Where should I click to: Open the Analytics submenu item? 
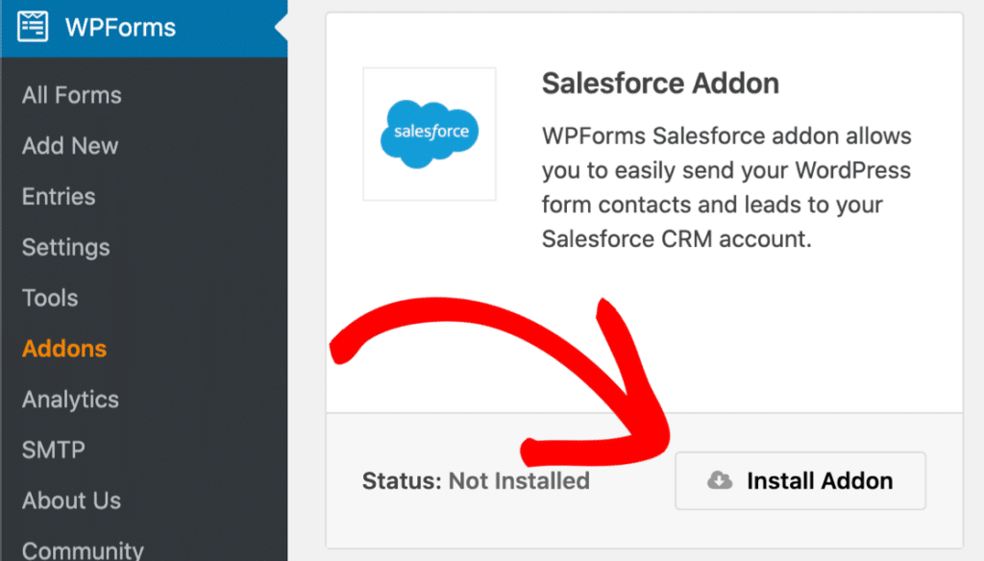coord(70,400)
